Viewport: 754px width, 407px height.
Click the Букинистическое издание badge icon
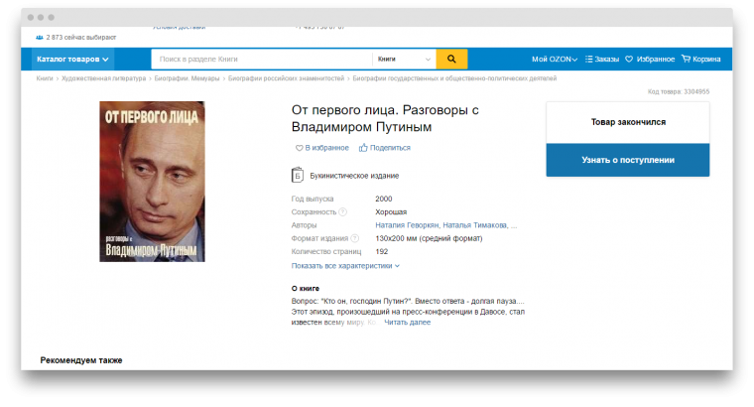point(298,175)
